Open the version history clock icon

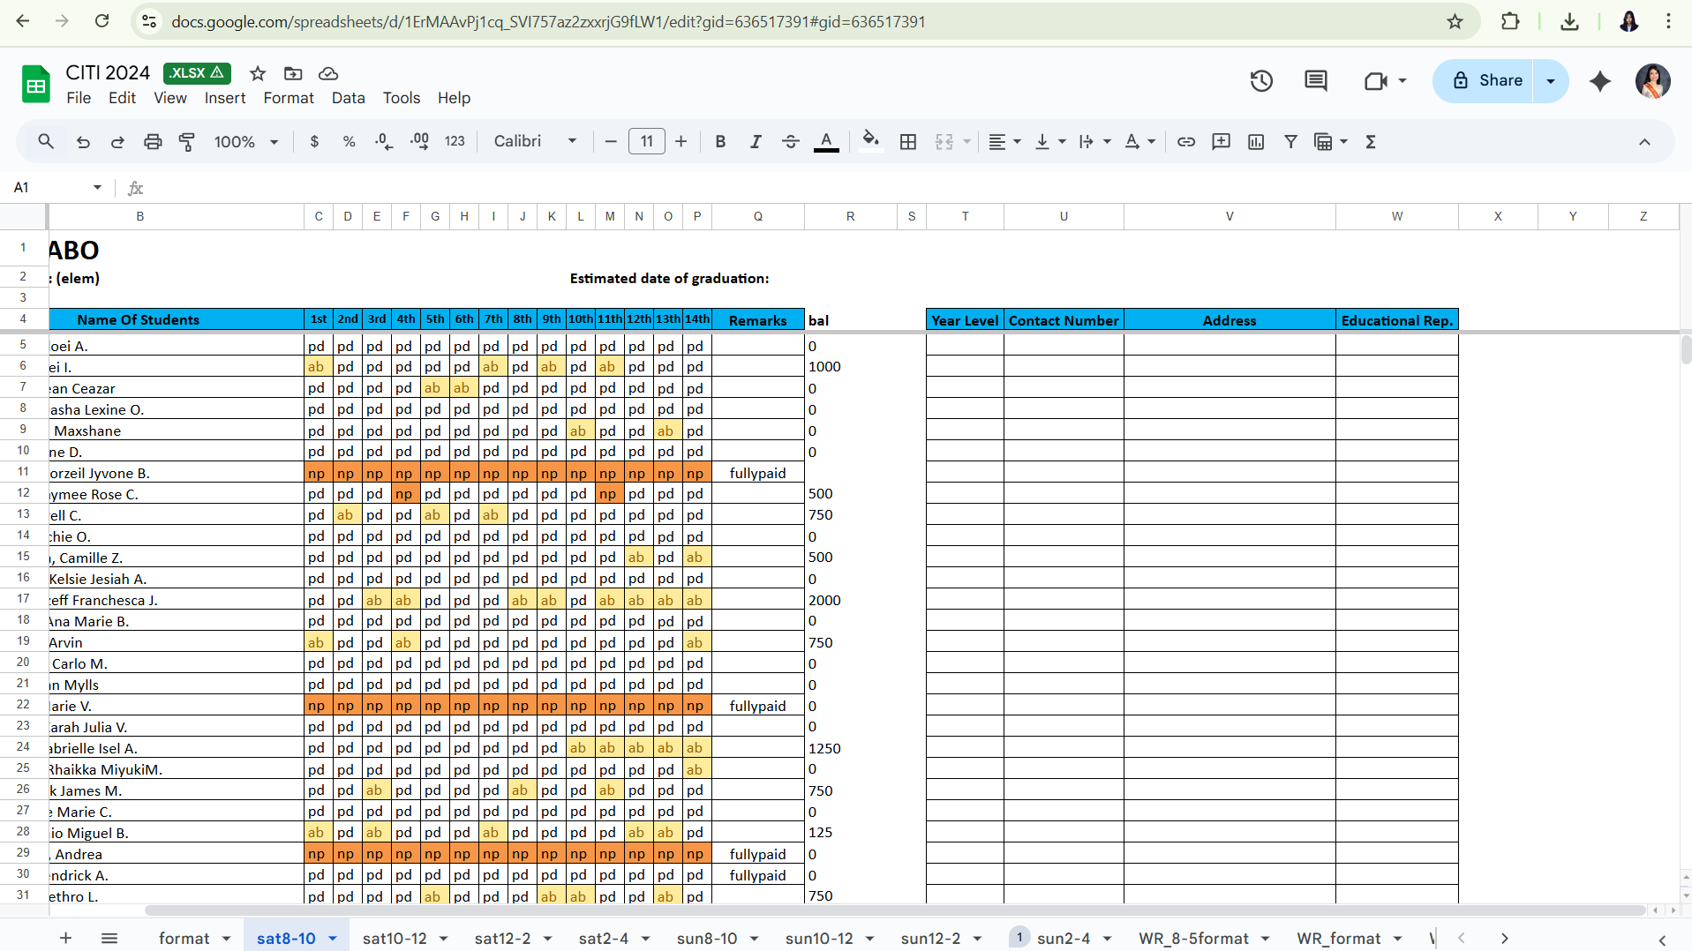coord(1261,81)
